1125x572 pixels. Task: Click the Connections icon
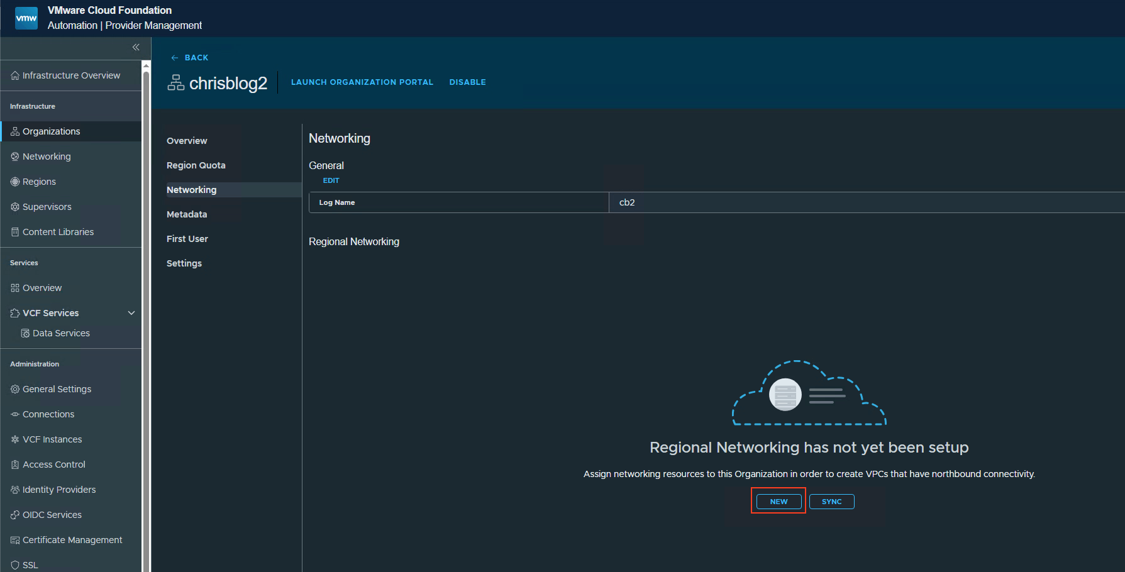[x=15, y=414]
